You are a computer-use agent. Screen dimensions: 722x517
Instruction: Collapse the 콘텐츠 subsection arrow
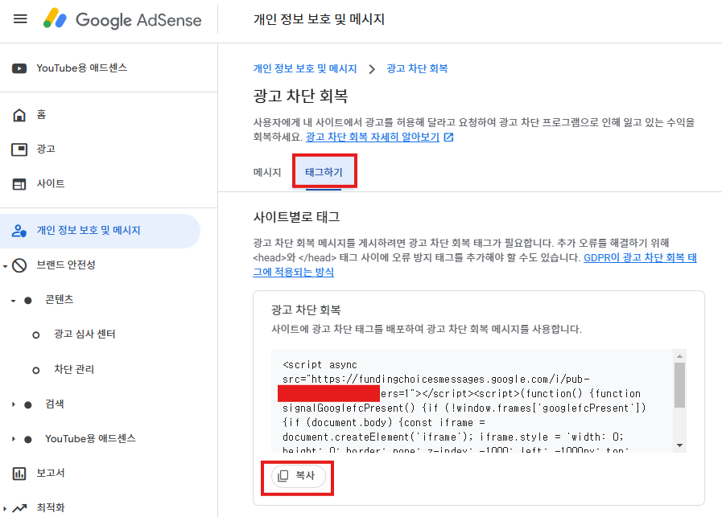coord(14,301)
